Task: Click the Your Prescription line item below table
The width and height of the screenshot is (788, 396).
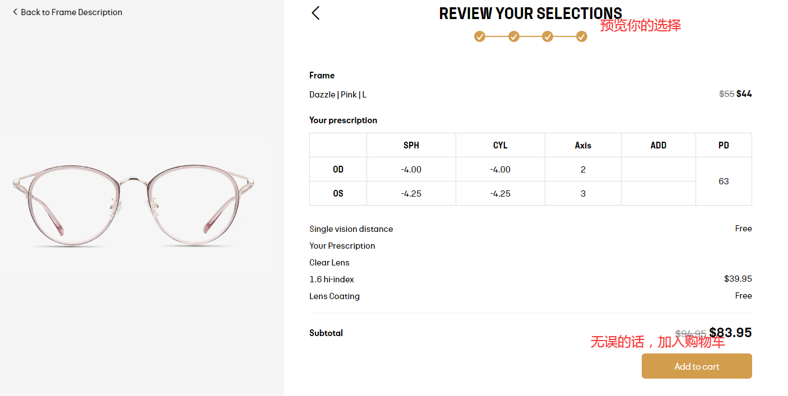Action: (x=342, y=246)
